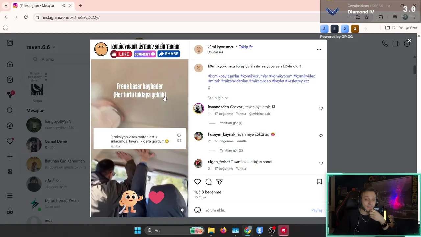Close the Instagram browser tab
The width and height of the screenshot is (421, 237).
pyautogui.click(x=70, y=6)
